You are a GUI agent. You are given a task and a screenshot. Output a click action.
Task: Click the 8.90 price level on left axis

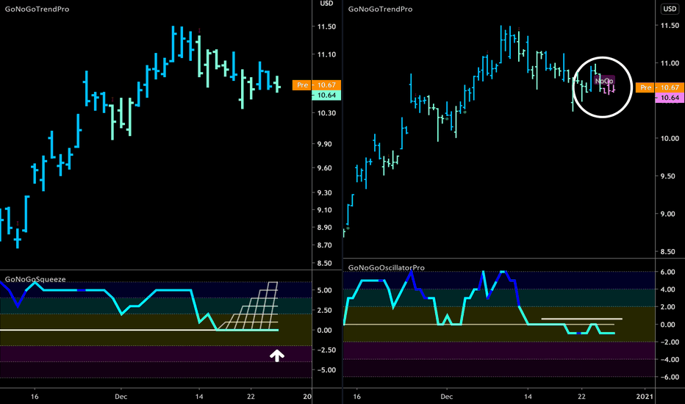click(x=326, y=228)
